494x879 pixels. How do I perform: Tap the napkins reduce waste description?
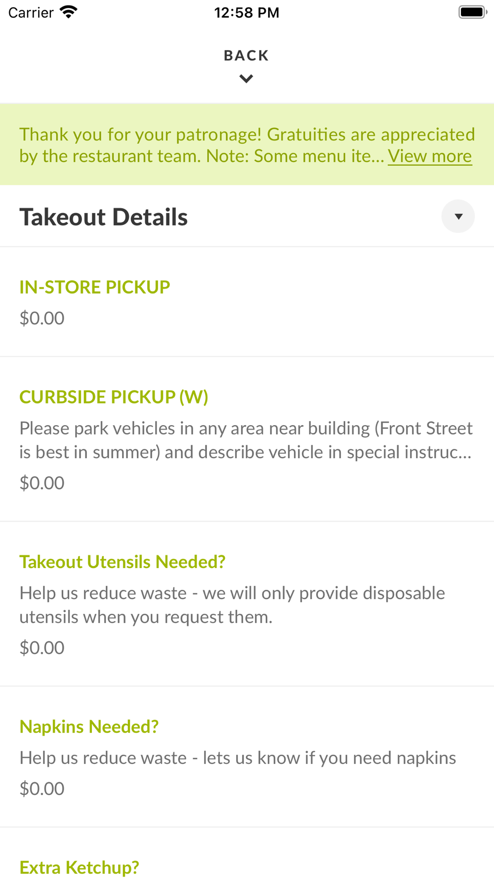pos(238,757)
